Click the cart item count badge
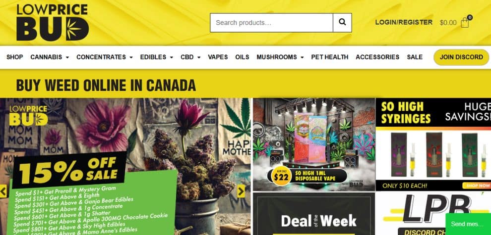 (x=470, y=17)
